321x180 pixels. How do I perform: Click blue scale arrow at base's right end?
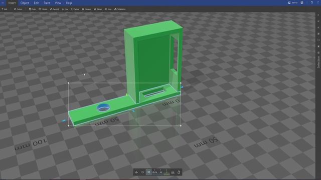[182, 87]
